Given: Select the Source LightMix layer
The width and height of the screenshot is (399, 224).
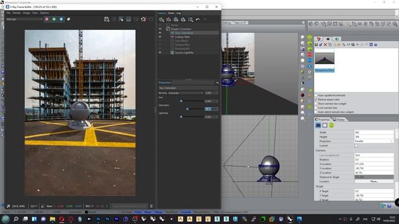Looking at the screenshot, I should (185, 52).
